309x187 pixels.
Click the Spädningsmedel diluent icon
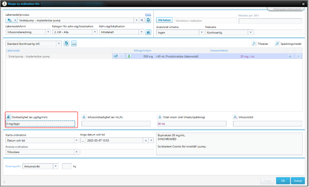(x=277, y=44)
